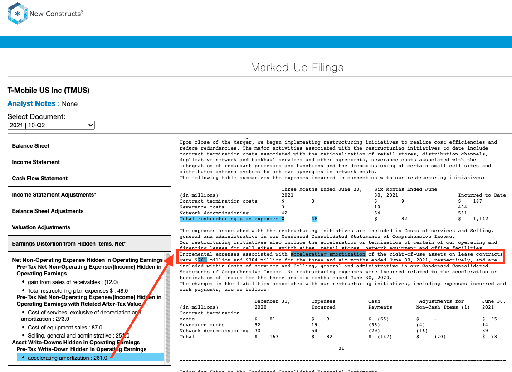Click the 551 Incurred to Date network value

(463, 213)
